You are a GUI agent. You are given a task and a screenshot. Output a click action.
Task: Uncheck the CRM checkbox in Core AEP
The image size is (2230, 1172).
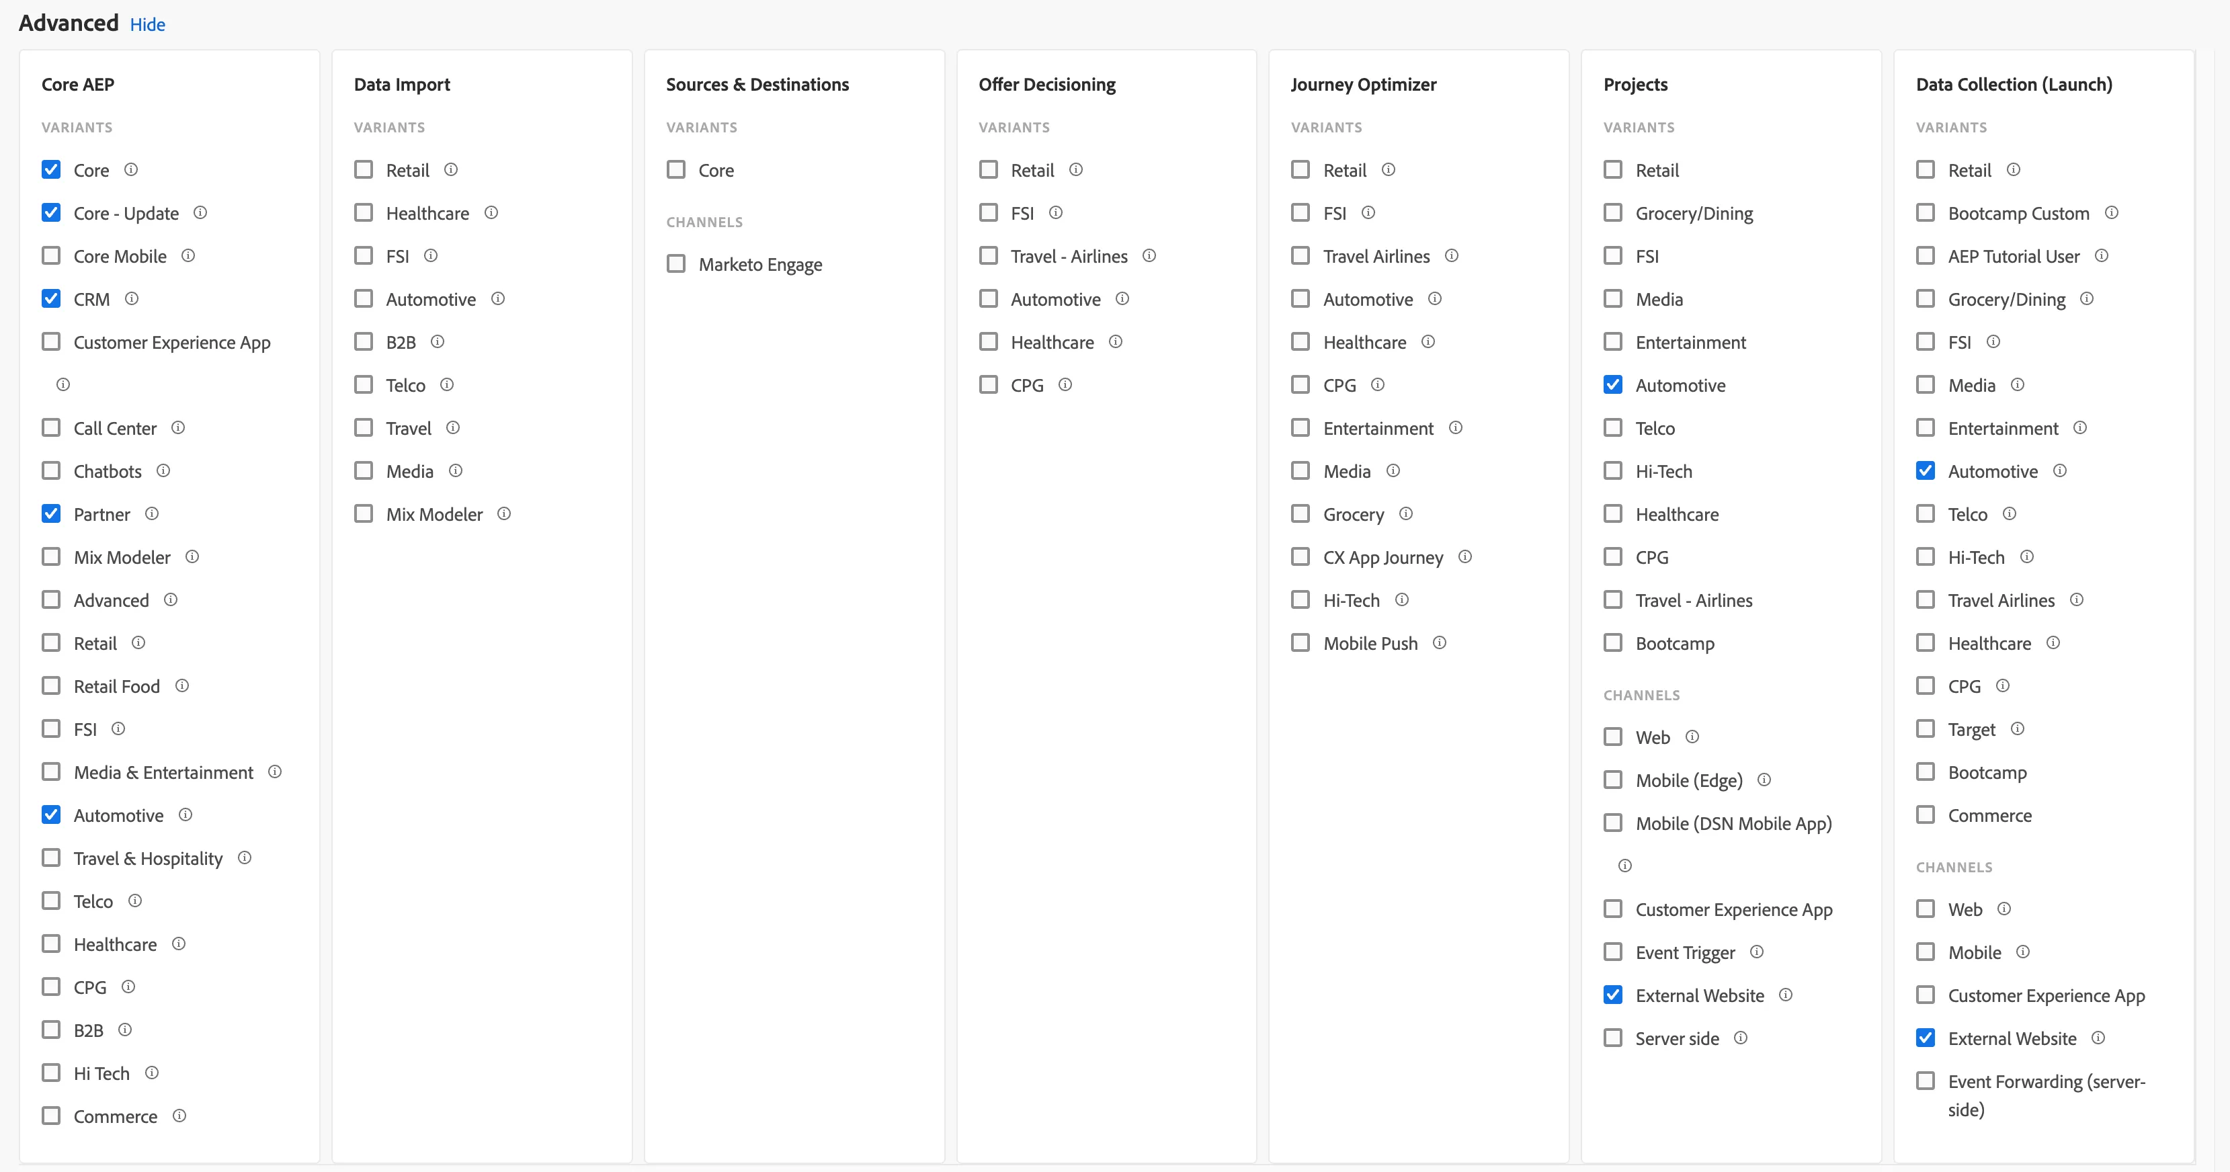(51, 298)
